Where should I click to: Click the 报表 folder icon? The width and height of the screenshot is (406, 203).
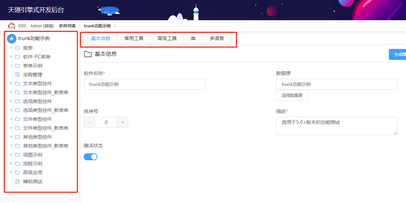pos(17,48)
